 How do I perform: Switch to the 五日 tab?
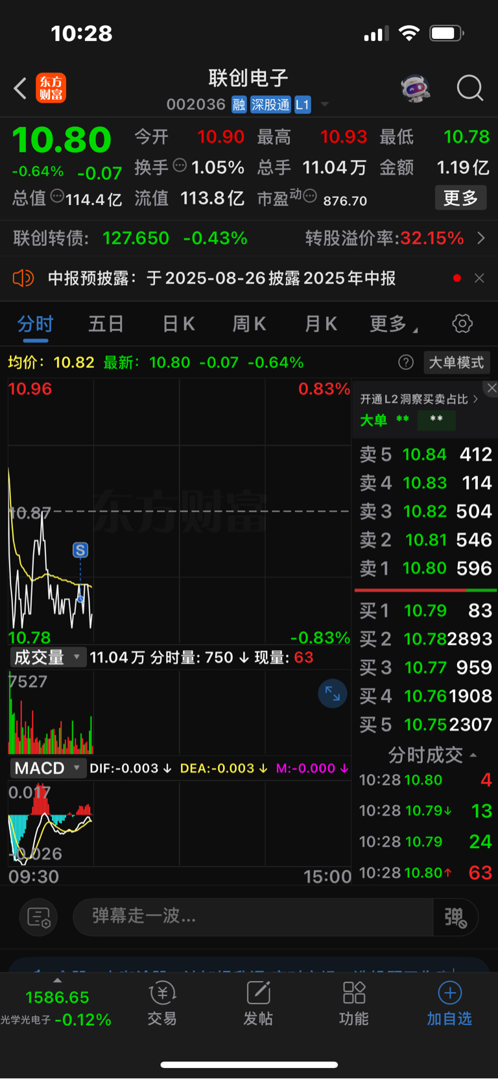(106, 324)
